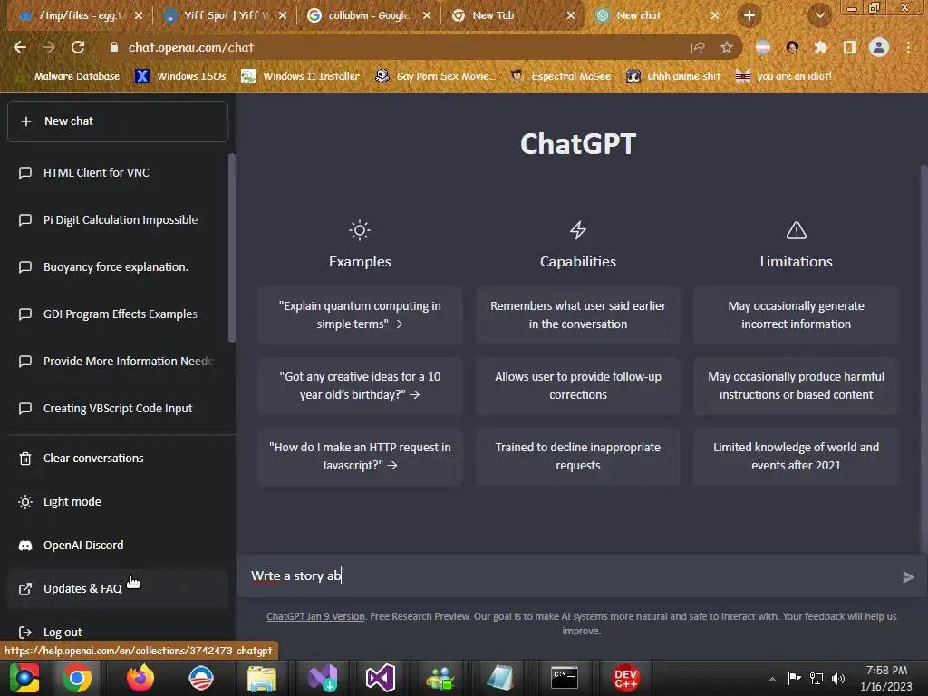928x696 pixels.
Task: Open Command Prompt from the taskbar
Action: [x=565, y=678]
